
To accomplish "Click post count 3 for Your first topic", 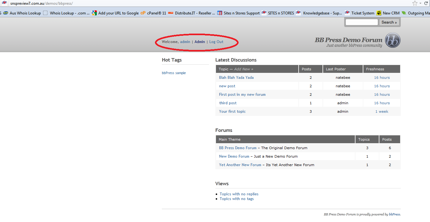I will [311, 111].
